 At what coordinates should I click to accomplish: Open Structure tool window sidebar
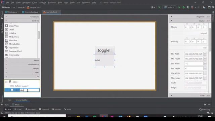(x=2, y=28)
